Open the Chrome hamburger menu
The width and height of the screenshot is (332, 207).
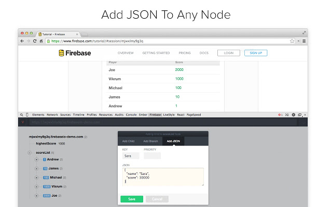(304, 41)
